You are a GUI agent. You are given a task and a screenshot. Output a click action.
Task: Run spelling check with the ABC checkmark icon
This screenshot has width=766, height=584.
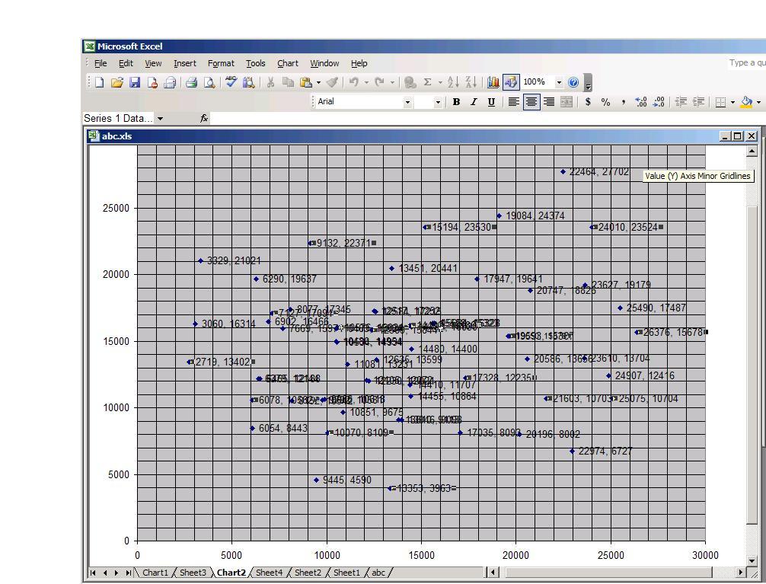(x=231, y=82)
